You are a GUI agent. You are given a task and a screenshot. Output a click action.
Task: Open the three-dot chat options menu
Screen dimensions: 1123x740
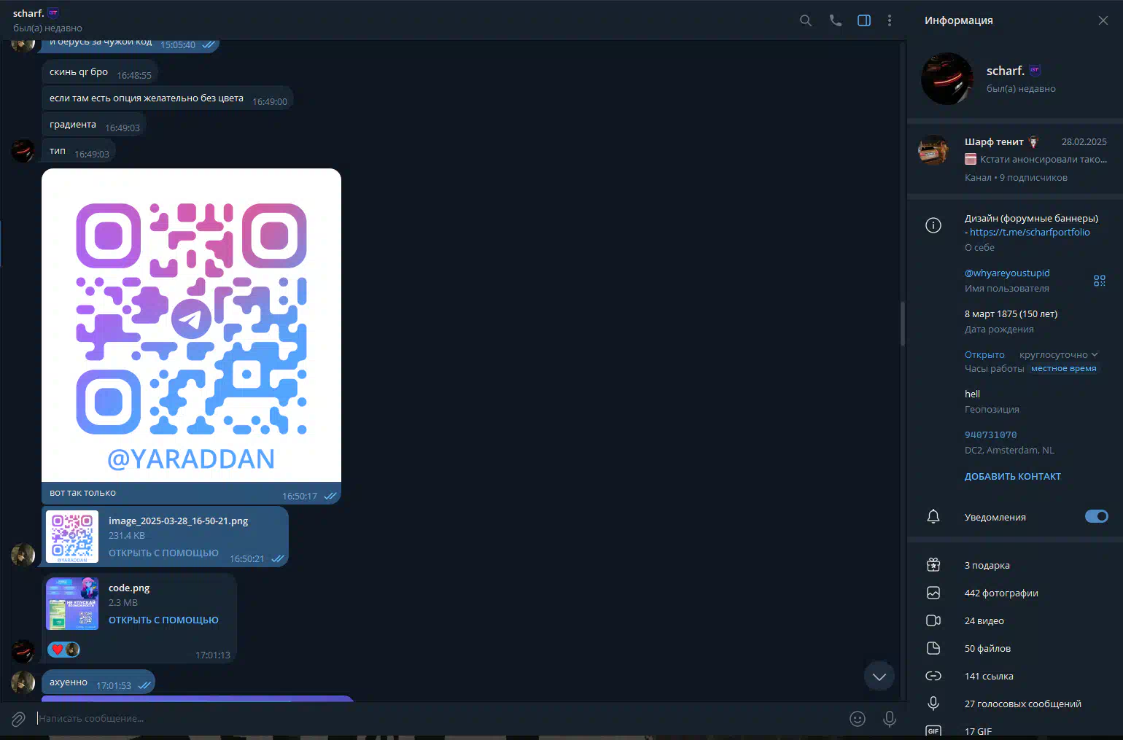pyautogui.click(x=890, y=20)
